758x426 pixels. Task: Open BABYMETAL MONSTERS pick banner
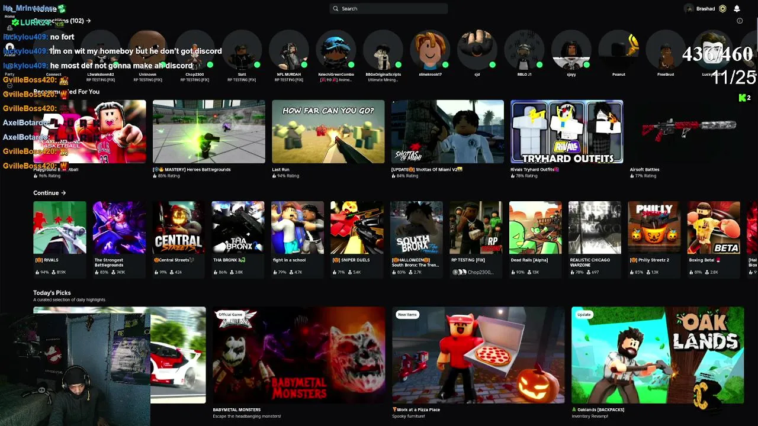point(299,355)
